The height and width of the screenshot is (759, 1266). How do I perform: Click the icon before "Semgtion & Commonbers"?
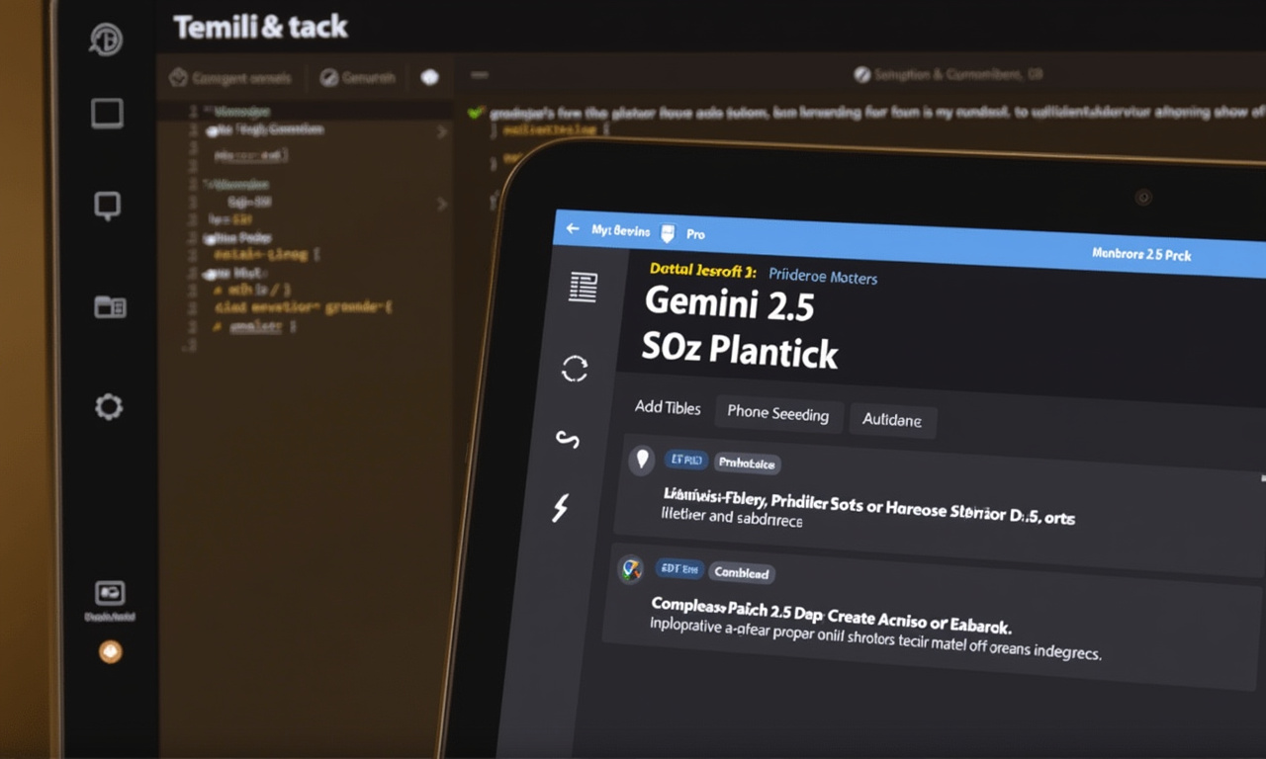861,74
